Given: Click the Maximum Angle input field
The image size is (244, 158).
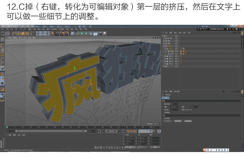Looking at the screenshot, I should pyautogui.click(x=174, y=104).
